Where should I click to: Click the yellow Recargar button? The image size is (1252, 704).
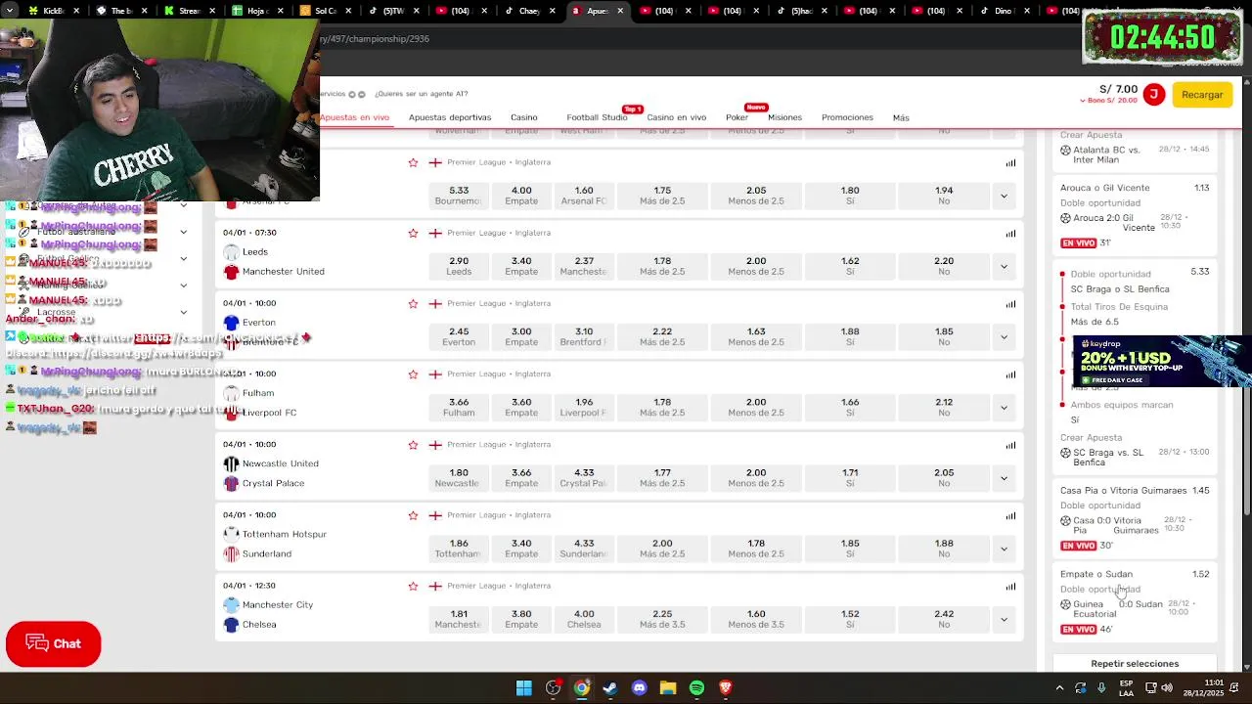1202,95
